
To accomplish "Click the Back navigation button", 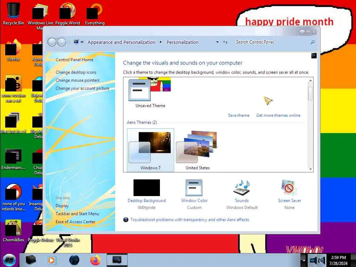I will pos(52,42).
